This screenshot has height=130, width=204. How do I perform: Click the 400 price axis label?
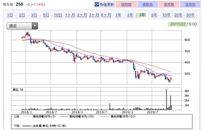187,62
